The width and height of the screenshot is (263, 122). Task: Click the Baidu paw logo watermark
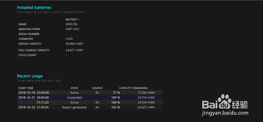pos(225,101)
